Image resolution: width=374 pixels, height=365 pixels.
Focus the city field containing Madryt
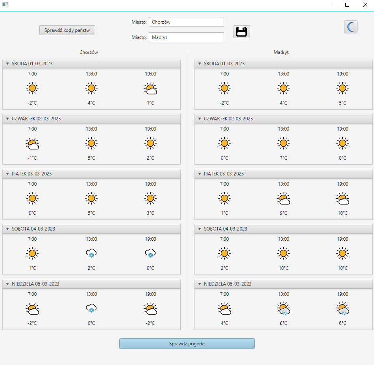click(186, 37)
